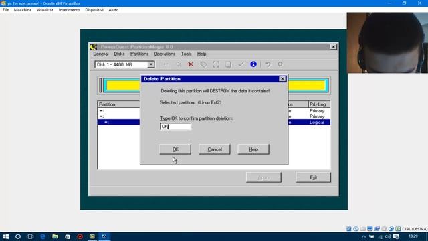Viewport: 428px width, 241px height.
Task: Open PartitionMagic's Help menu
Action: pyautogui.click(x=202, y=54)
